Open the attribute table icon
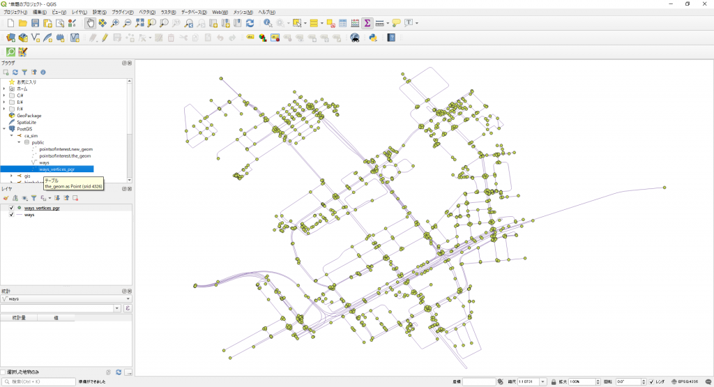Image resolution: width=714 pixels, height=387 pixels. pos(343,23)
